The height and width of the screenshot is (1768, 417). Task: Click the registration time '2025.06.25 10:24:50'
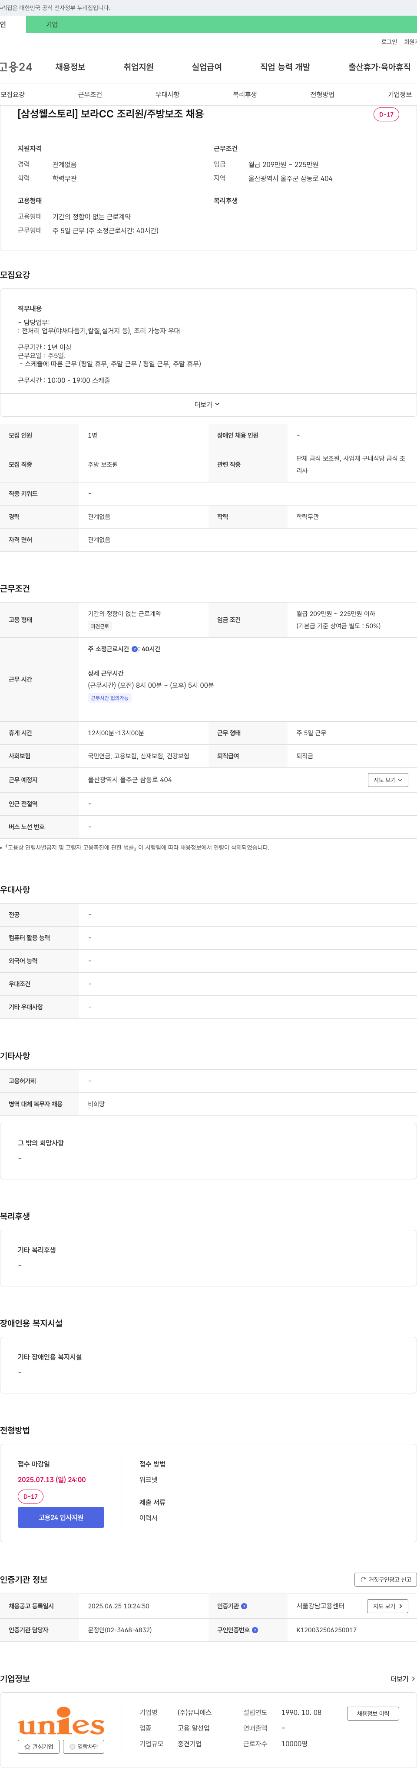[x=119, y=1606]
